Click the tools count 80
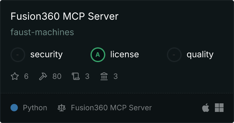The width and height of the screenshot is (234, 123). click(57, 76)
